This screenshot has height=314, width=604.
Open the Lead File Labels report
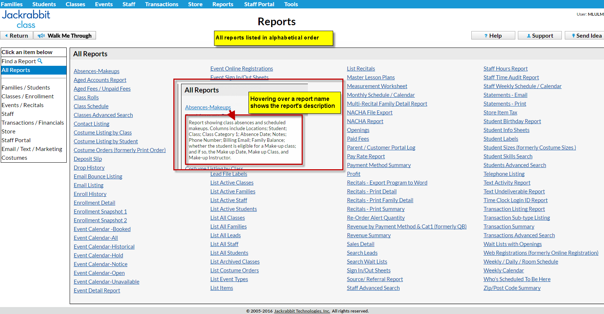tap(229, 174)
